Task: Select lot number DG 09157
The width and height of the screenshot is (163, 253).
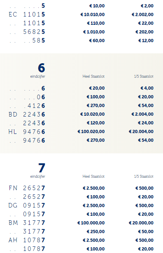Action: [x=27, y=205]
